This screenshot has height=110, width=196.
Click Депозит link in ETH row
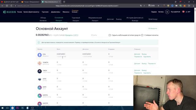pyautogui.click(x=137, y=54)
